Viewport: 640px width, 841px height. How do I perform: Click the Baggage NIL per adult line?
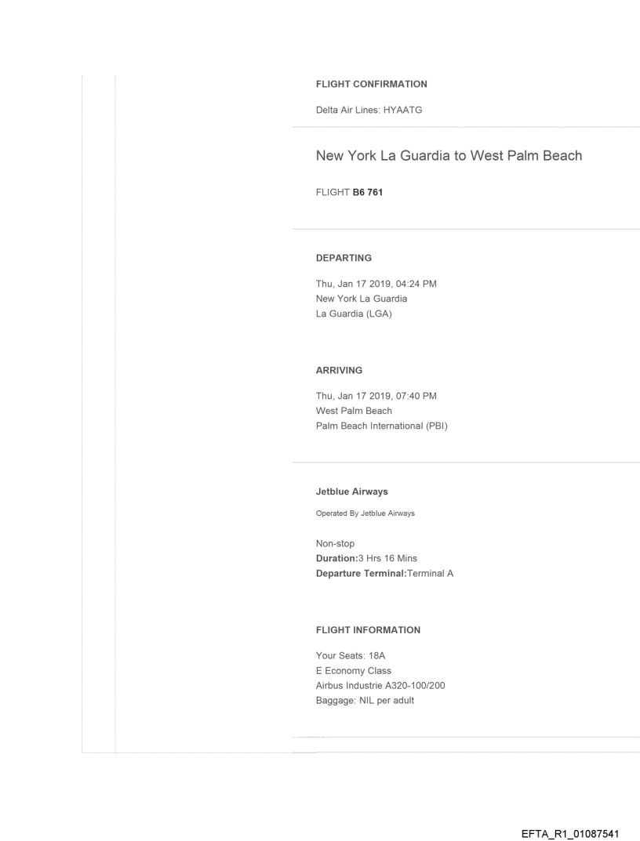tap(365, 700)
